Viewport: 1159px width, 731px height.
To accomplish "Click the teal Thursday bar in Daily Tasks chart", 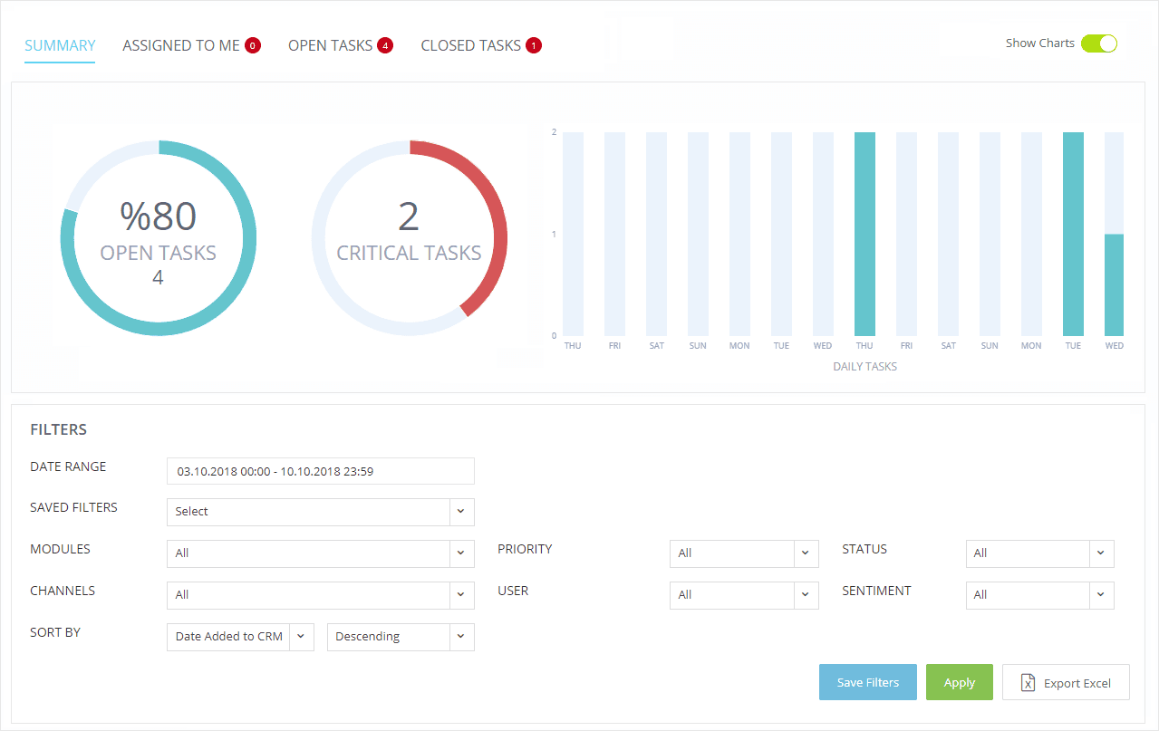I will 864,235.
